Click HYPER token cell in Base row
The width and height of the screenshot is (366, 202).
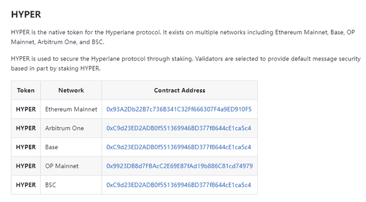26,147
